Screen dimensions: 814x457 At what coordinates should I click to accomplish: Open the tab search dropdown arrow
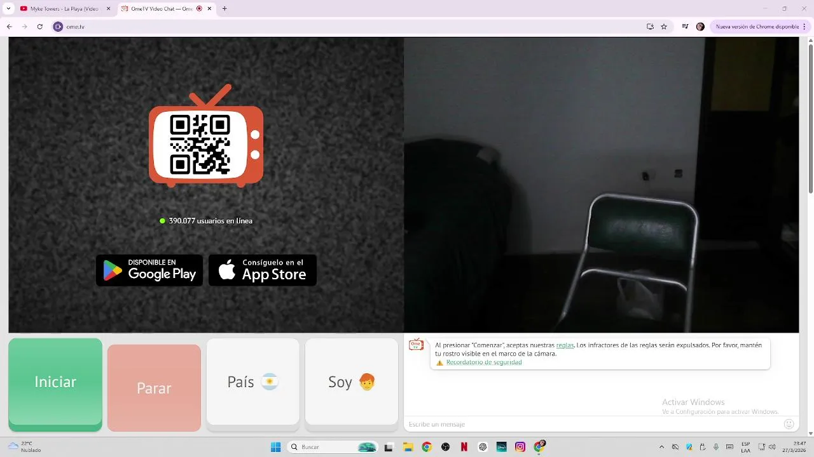(x=8, y=9)
